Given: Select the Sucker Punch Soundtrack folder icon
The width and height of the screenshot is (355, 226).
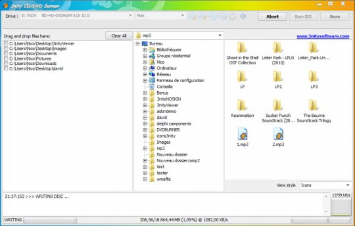Looking at the screenshot, I should point(278,105).
